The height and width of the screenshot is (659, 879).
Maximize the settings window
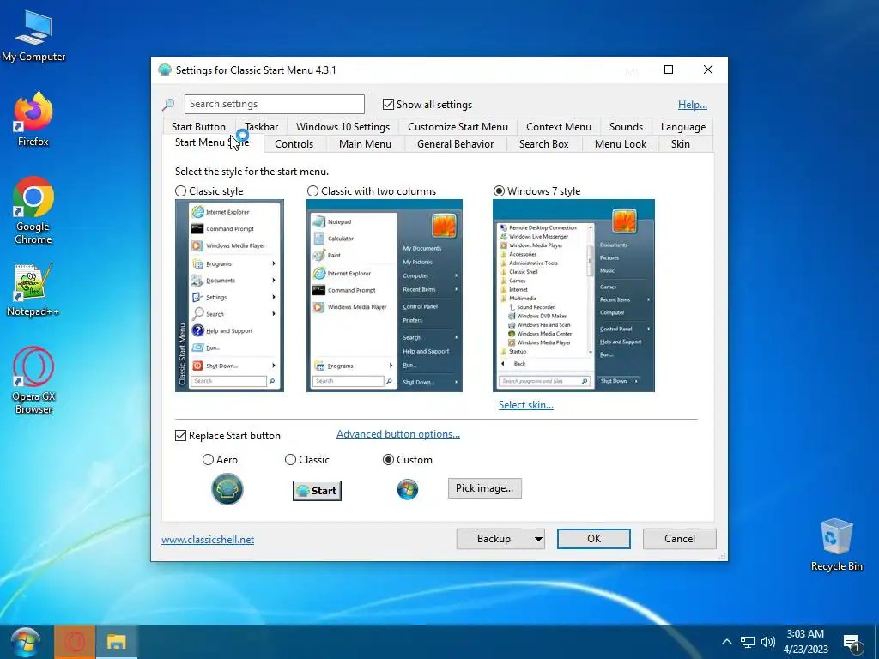(668, 70)
